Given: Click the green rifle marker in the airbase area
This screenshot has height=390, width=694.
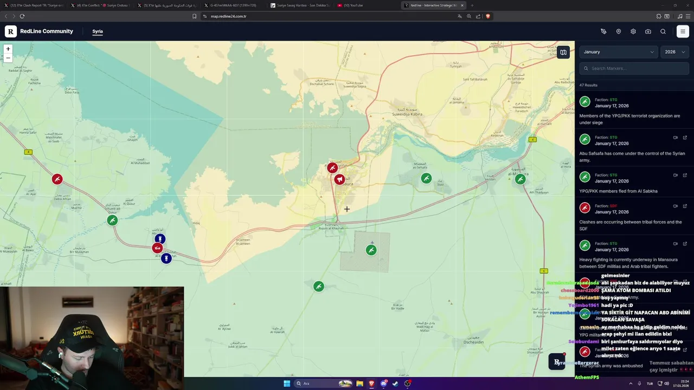Looking at the screenshot, I should click(371, 250).
